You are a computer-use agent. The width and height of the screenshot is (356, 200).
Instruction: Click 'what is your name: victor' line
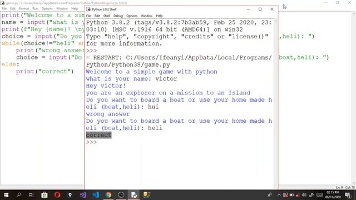pos(131,79)
